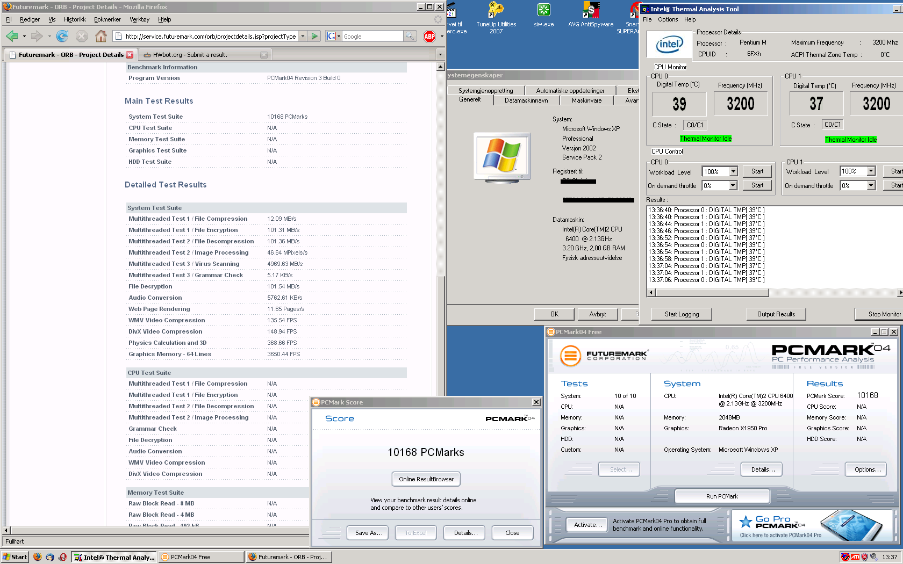Click Activate... button in PCMark04
The height and width of the screenshot is (564, 903).
(587, 525)
